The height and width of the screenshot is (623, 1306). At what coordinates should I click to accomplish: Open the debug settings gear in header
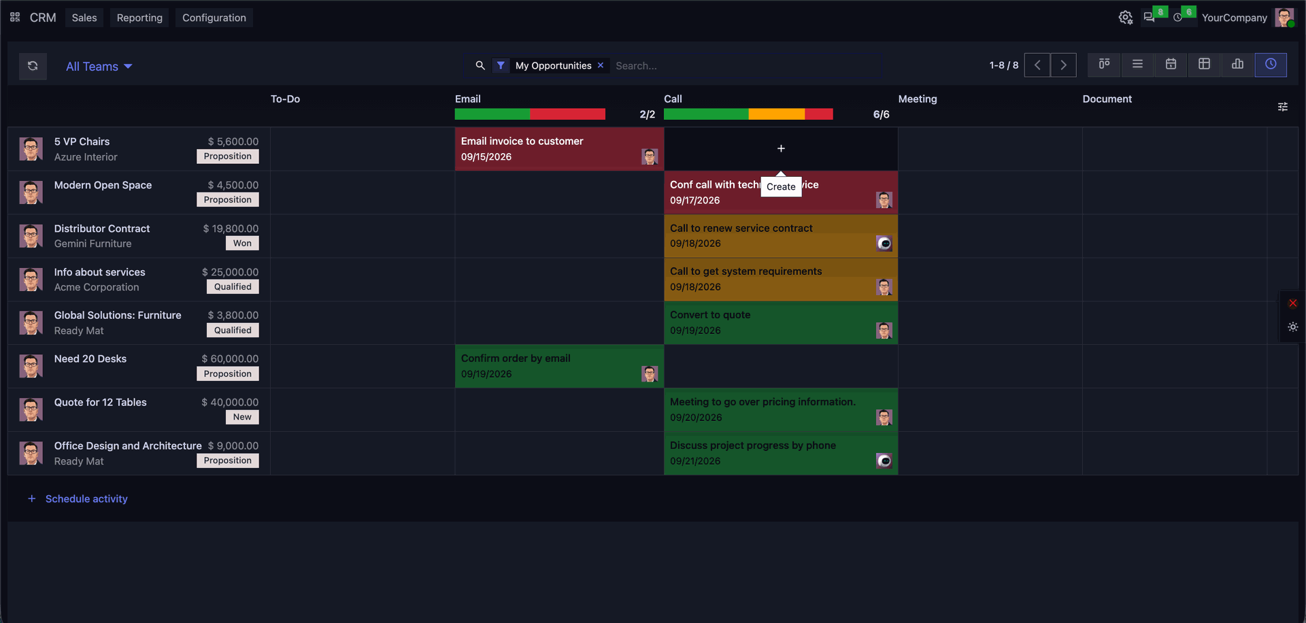1126,18
